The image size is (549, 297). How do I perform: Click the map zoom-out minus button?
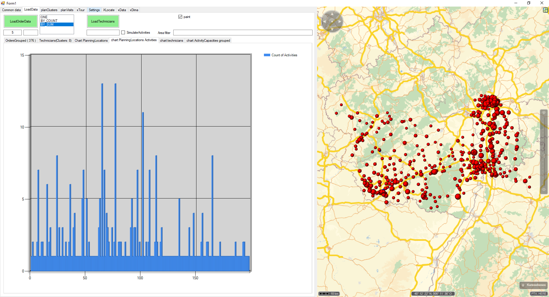[544, 190]
